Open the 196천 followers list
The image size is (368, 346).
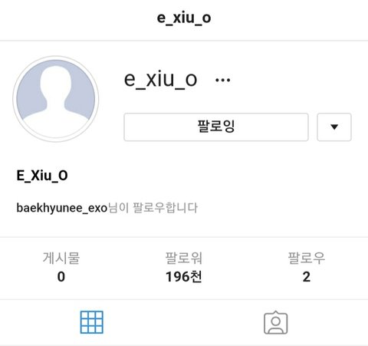[184, 277]
